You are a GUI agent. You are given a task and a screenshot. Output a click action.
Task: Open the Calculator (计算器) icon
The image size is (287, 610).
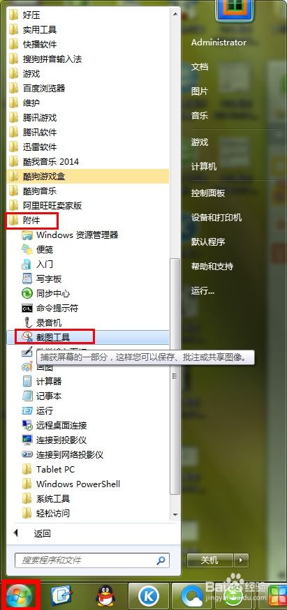[x=27, y=381]
